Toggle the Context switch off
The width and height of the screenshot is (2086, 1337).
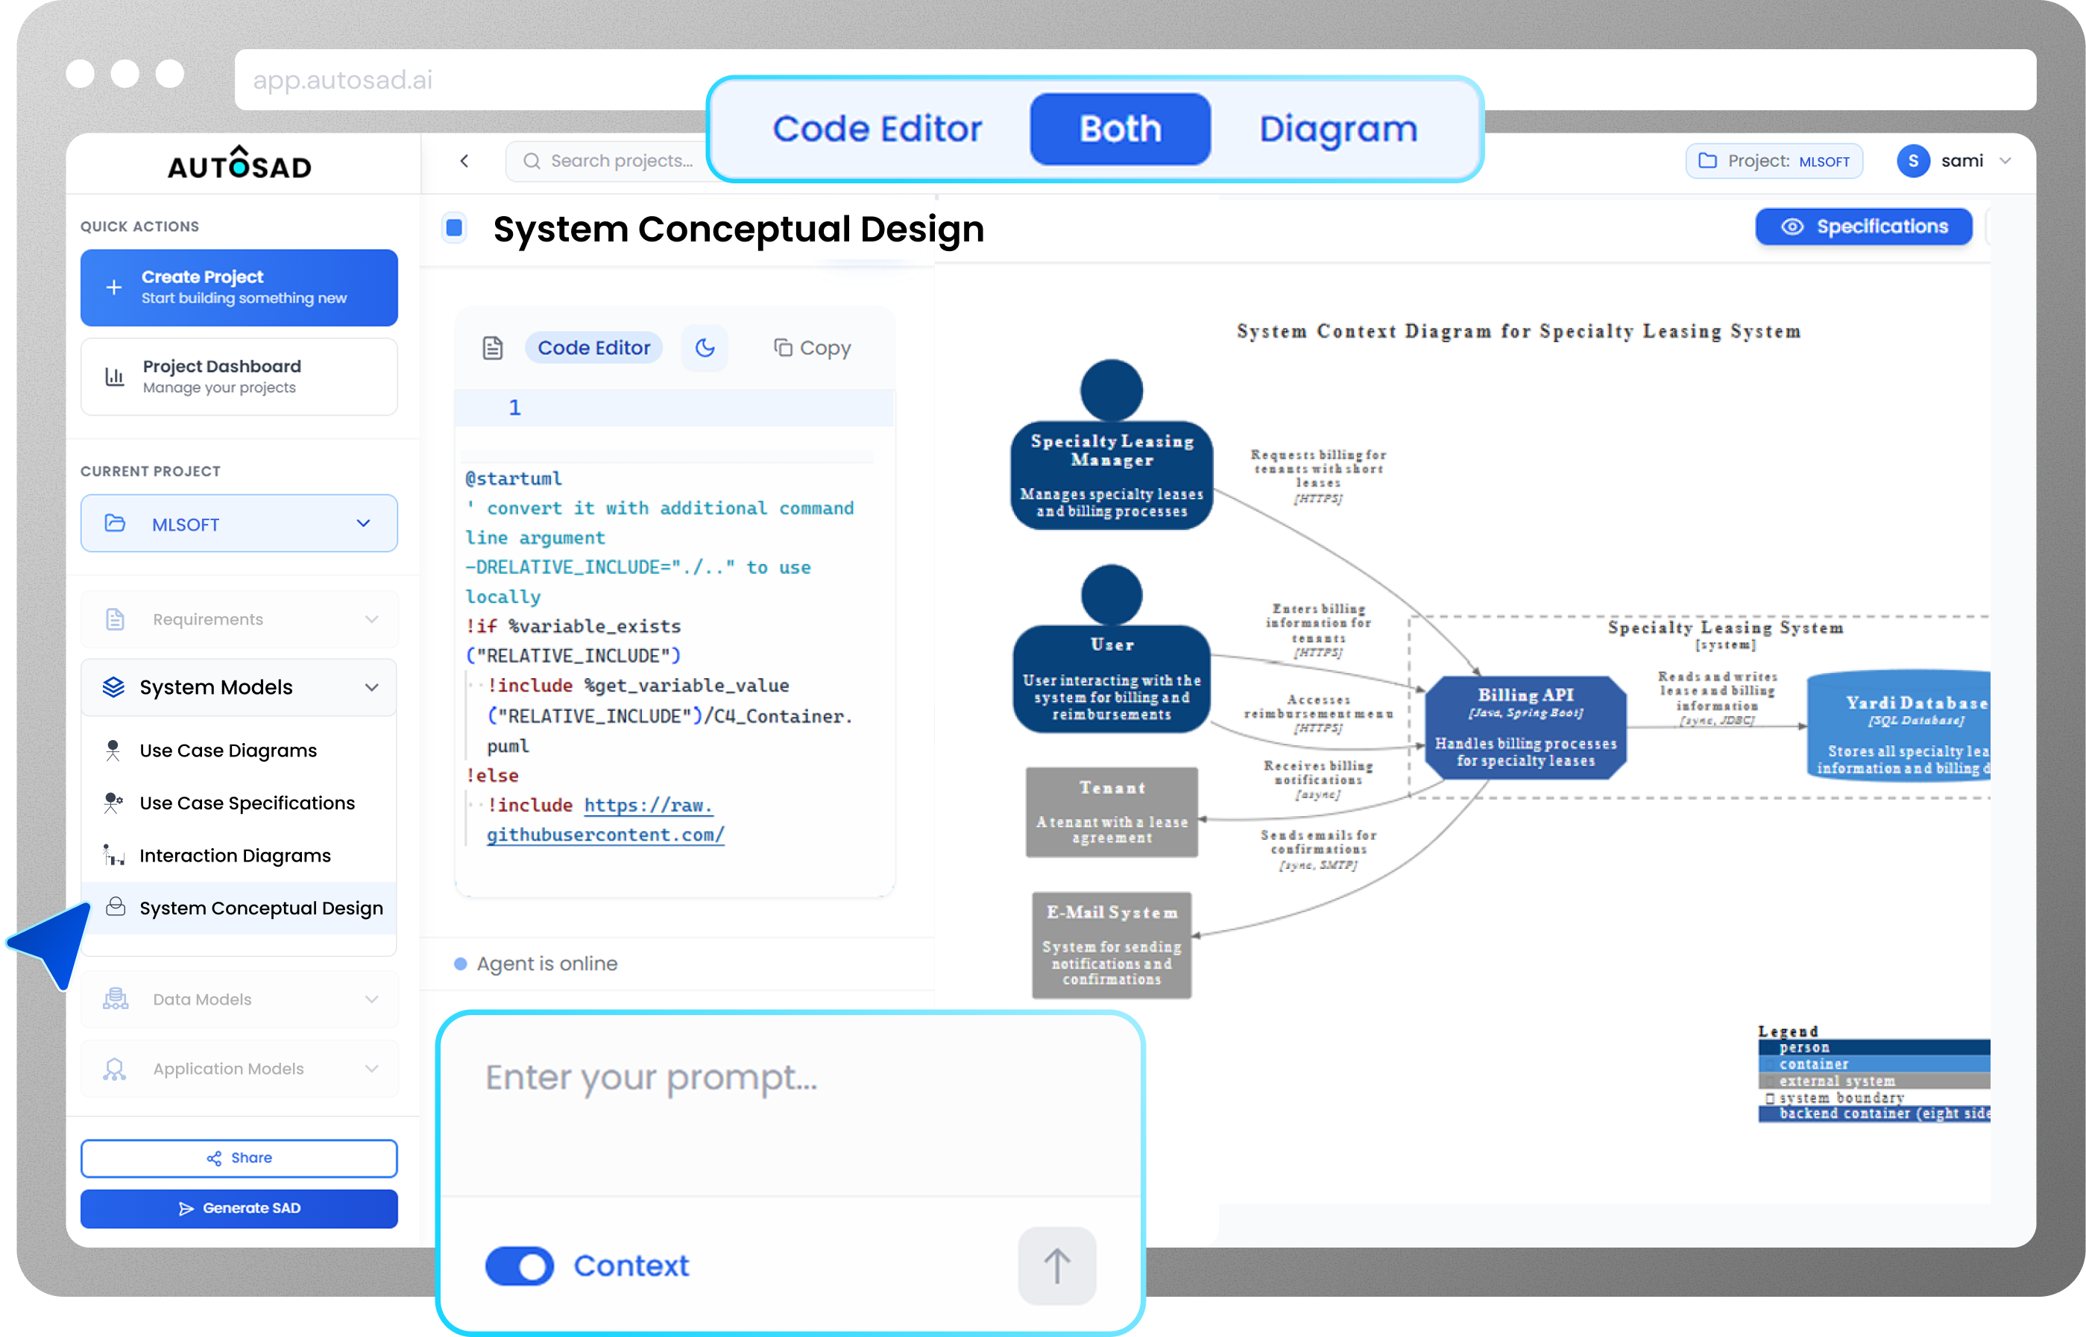pos(520,1265)
